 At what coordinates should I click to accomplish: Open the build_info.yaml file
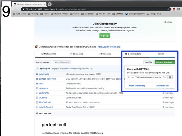coord(46,107)
